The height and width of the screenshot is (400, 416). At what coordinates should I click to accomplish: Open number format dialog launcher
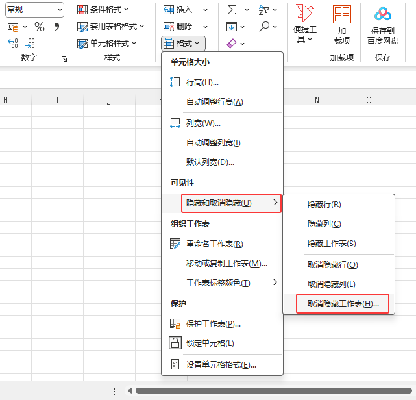[64, 59]
